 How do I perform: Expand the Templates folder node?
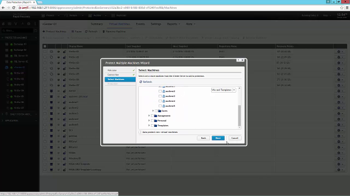point(149,126)
